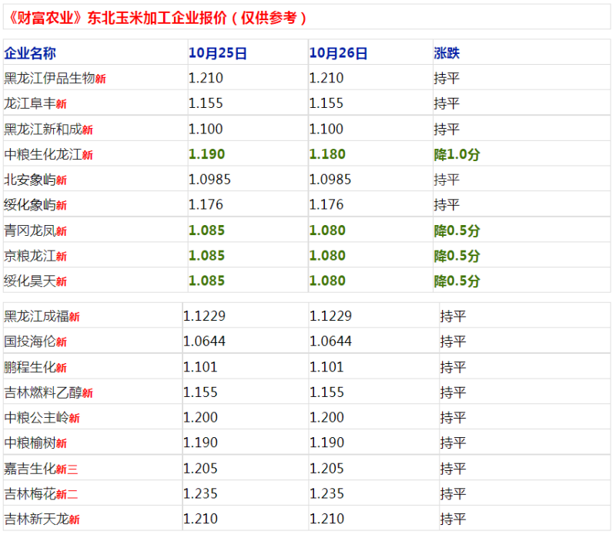Screen dimensions: 616x535
Task: Click 绥化象屿 change status 持平
Action: click(447, 205)
